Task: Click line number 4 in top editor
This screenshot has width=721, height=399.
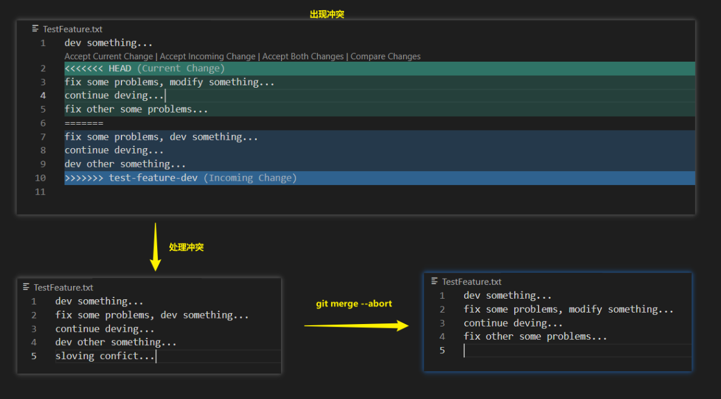Action: [x=42, y=95]
